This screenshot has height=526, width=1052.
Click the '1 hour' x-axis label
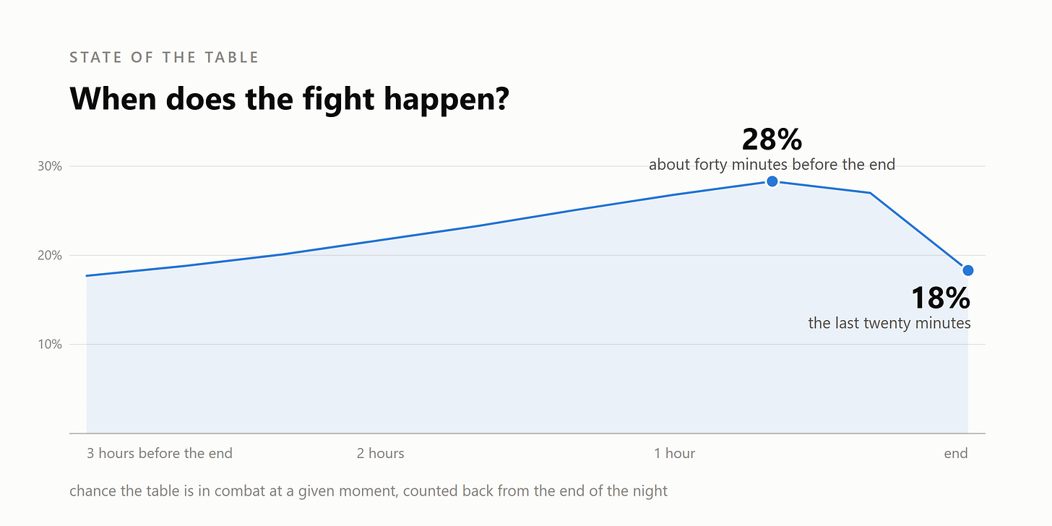coord(675,454)
